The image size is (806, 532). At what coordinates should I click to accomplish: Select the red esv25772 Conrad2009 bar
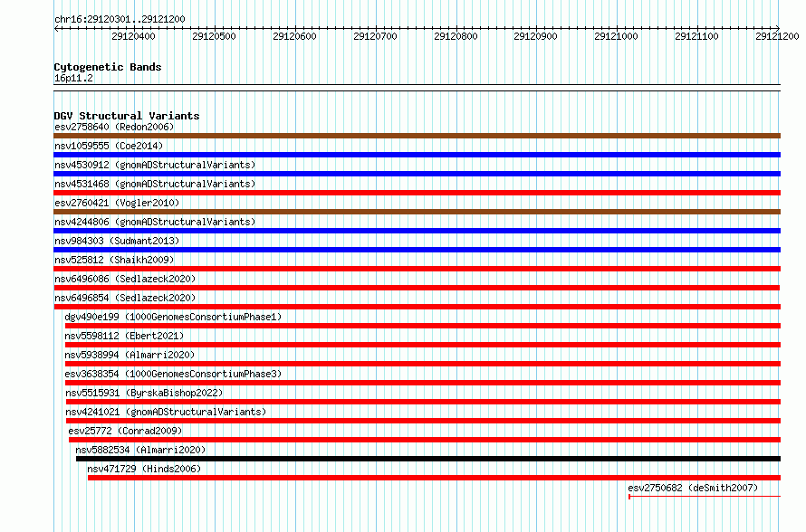425,440
